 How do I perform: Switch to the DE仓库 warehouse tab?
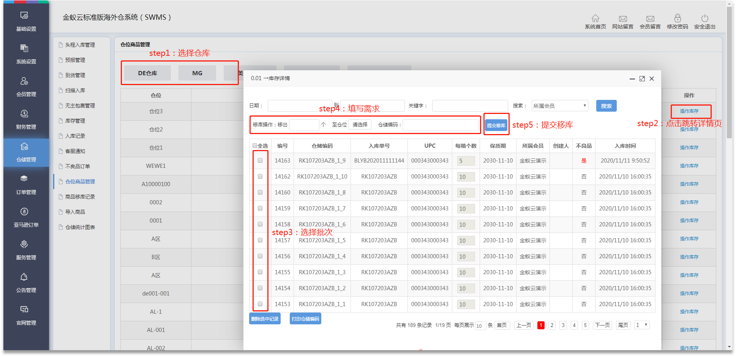pyautogui.click(x=147, y=73)
